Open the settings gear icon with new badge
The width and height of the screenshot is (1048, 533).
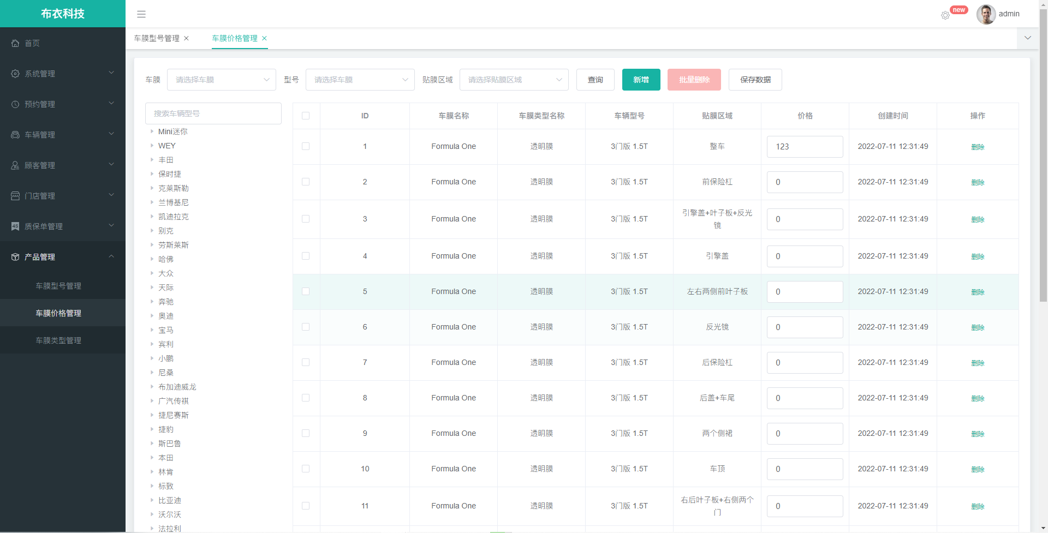[945, 15]
